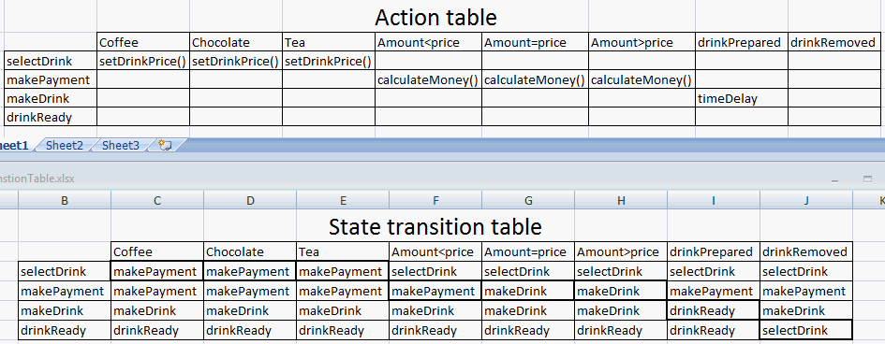Click the Action table title cell

pyautogui.click(x=435, y=18)
